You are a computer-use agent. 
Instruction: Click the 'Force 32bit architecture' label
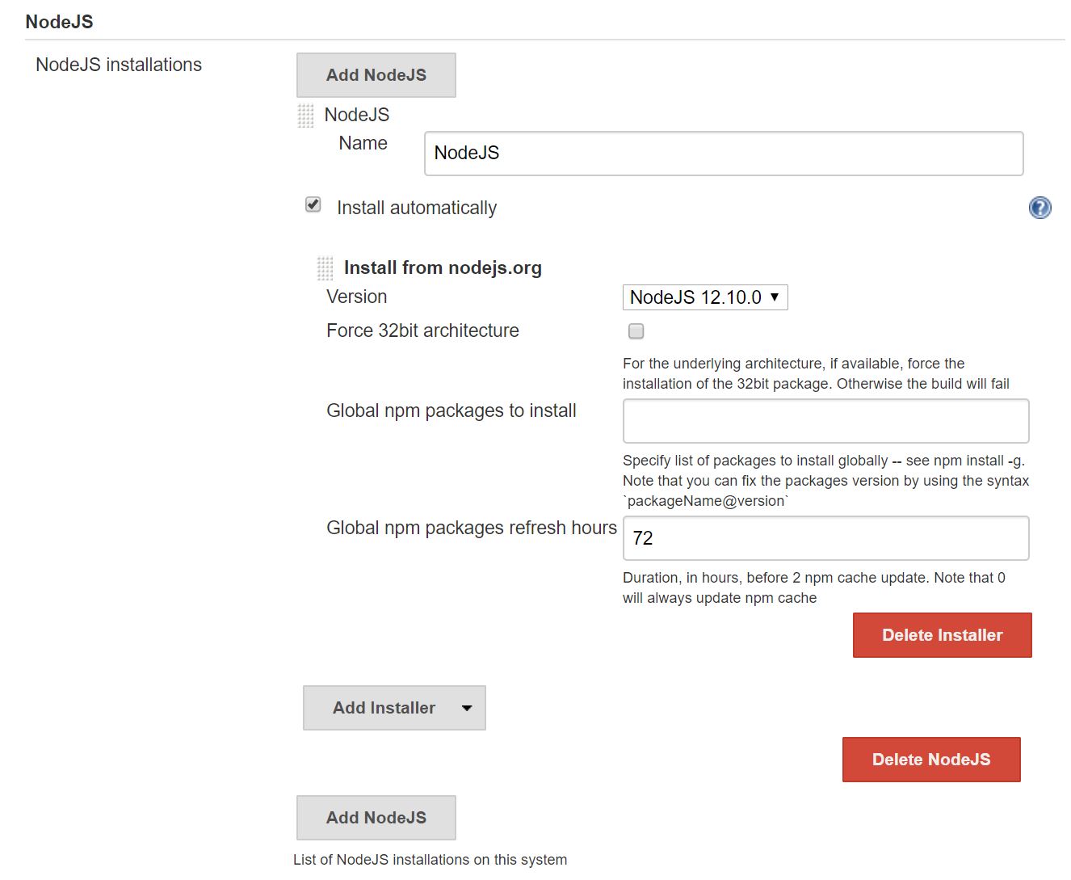pyautogui.click(x=422, y=331)
